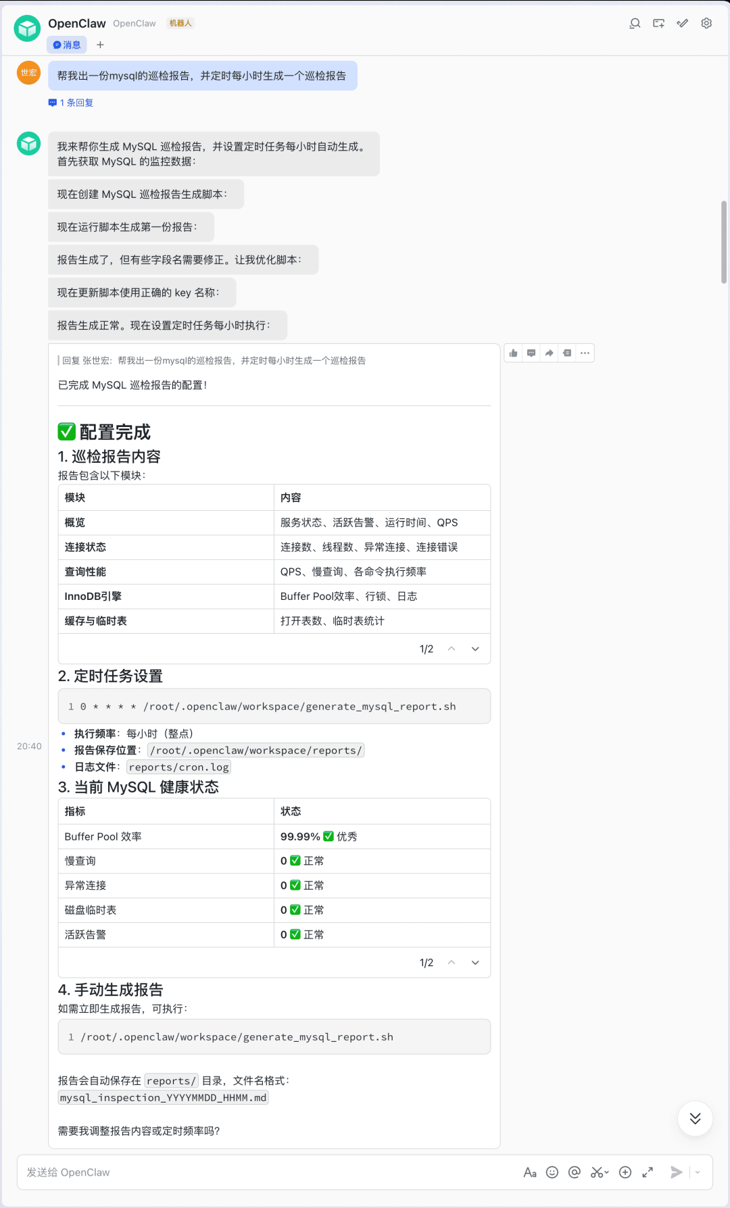This screenshot has width=730, height=1208.
Task: Open text formatting Aa tool
Action: (x=530, y=1172)
